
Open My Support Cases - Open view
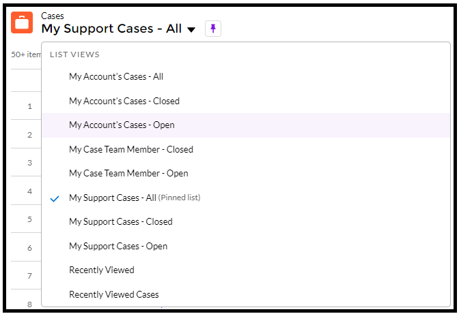click(118, 246)
